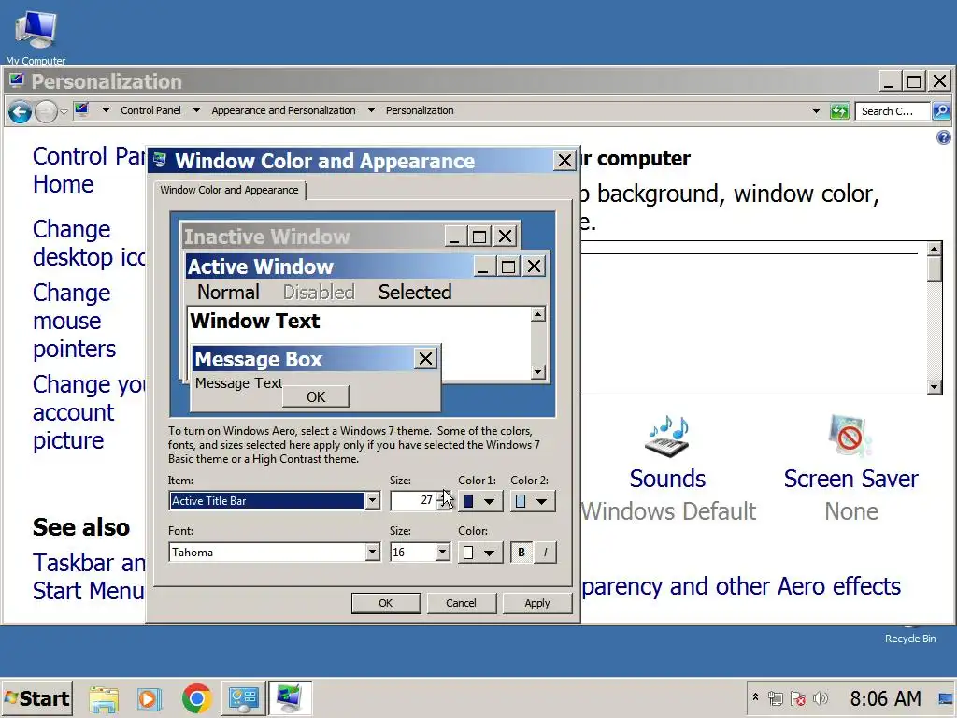Expand the Font dropdown showing Tahoma
957x718 pixels.
click(x=372, y=553)
